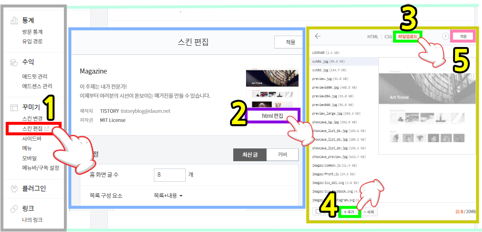Switch to the CSS tab
Screen dimensions: 482x232
(388, 37)
